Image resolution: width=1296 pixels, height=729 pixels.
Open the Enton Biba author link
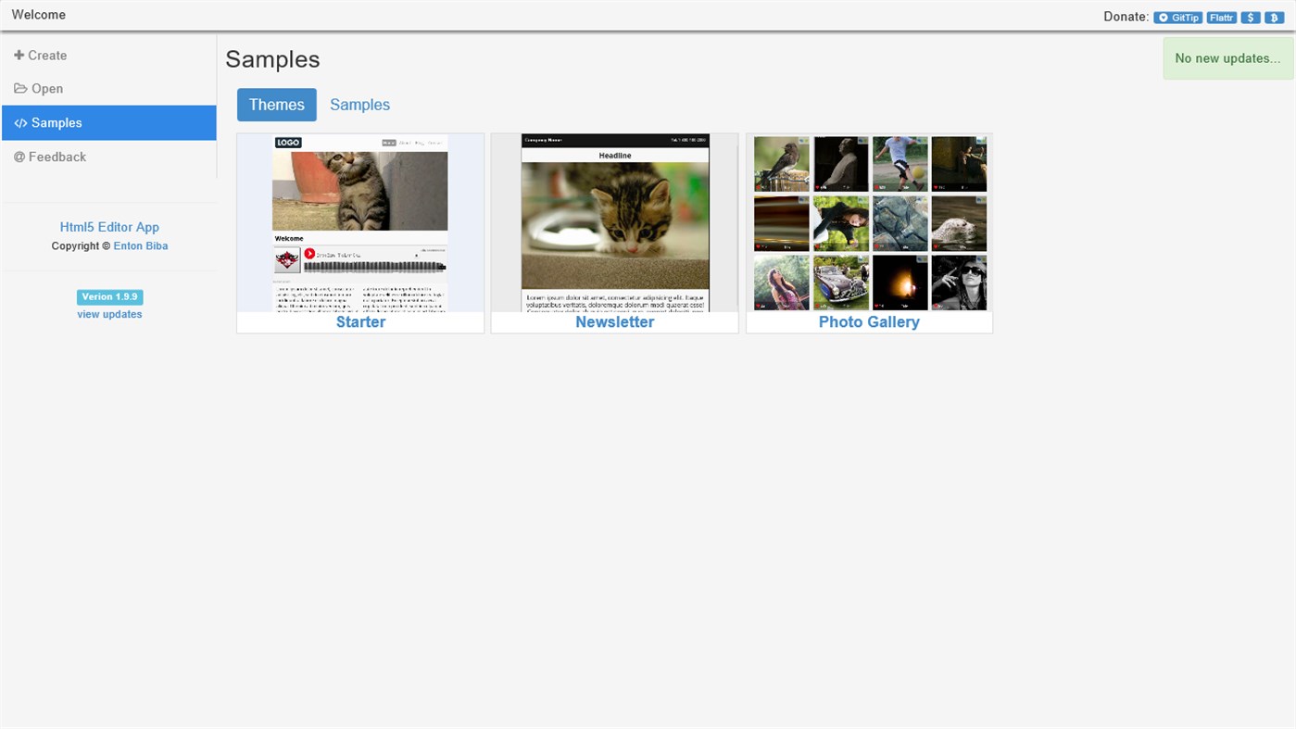point(141,246)
